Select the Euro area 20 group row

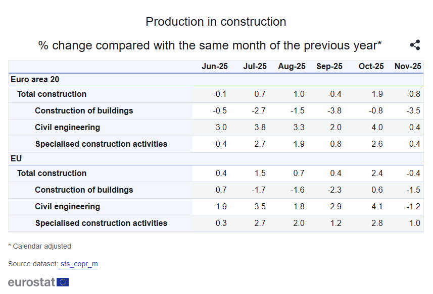point(35,80)
